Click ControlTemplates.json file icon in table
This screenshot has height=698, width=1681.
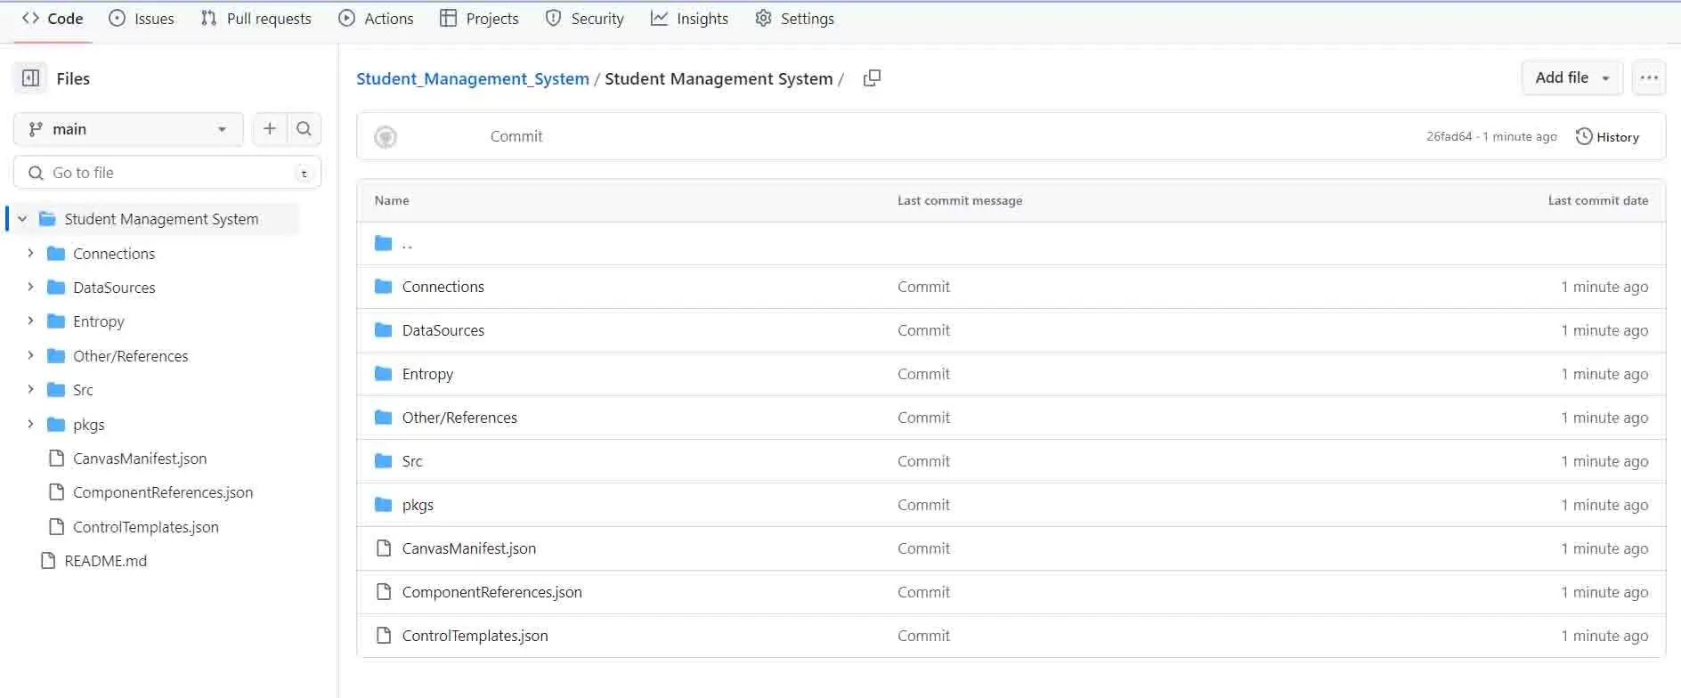pos(384,636)
